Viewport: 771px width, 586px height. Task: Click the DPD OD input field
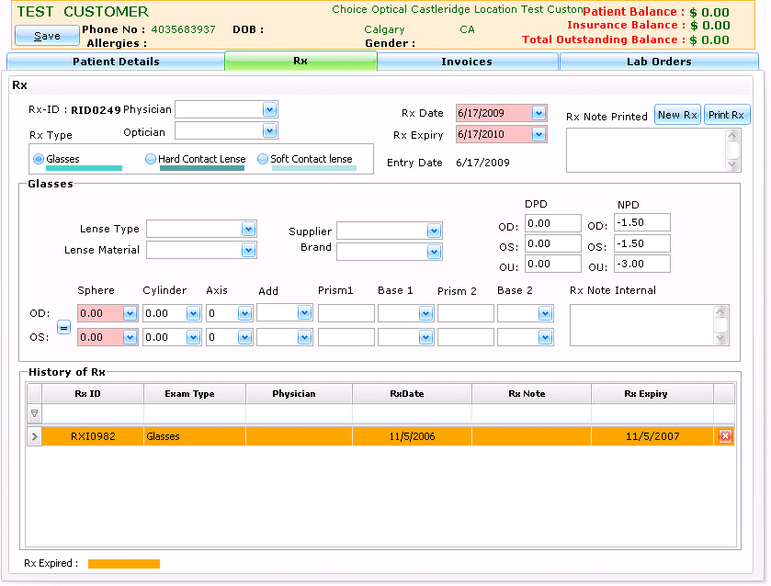click(x=553, y=223)
